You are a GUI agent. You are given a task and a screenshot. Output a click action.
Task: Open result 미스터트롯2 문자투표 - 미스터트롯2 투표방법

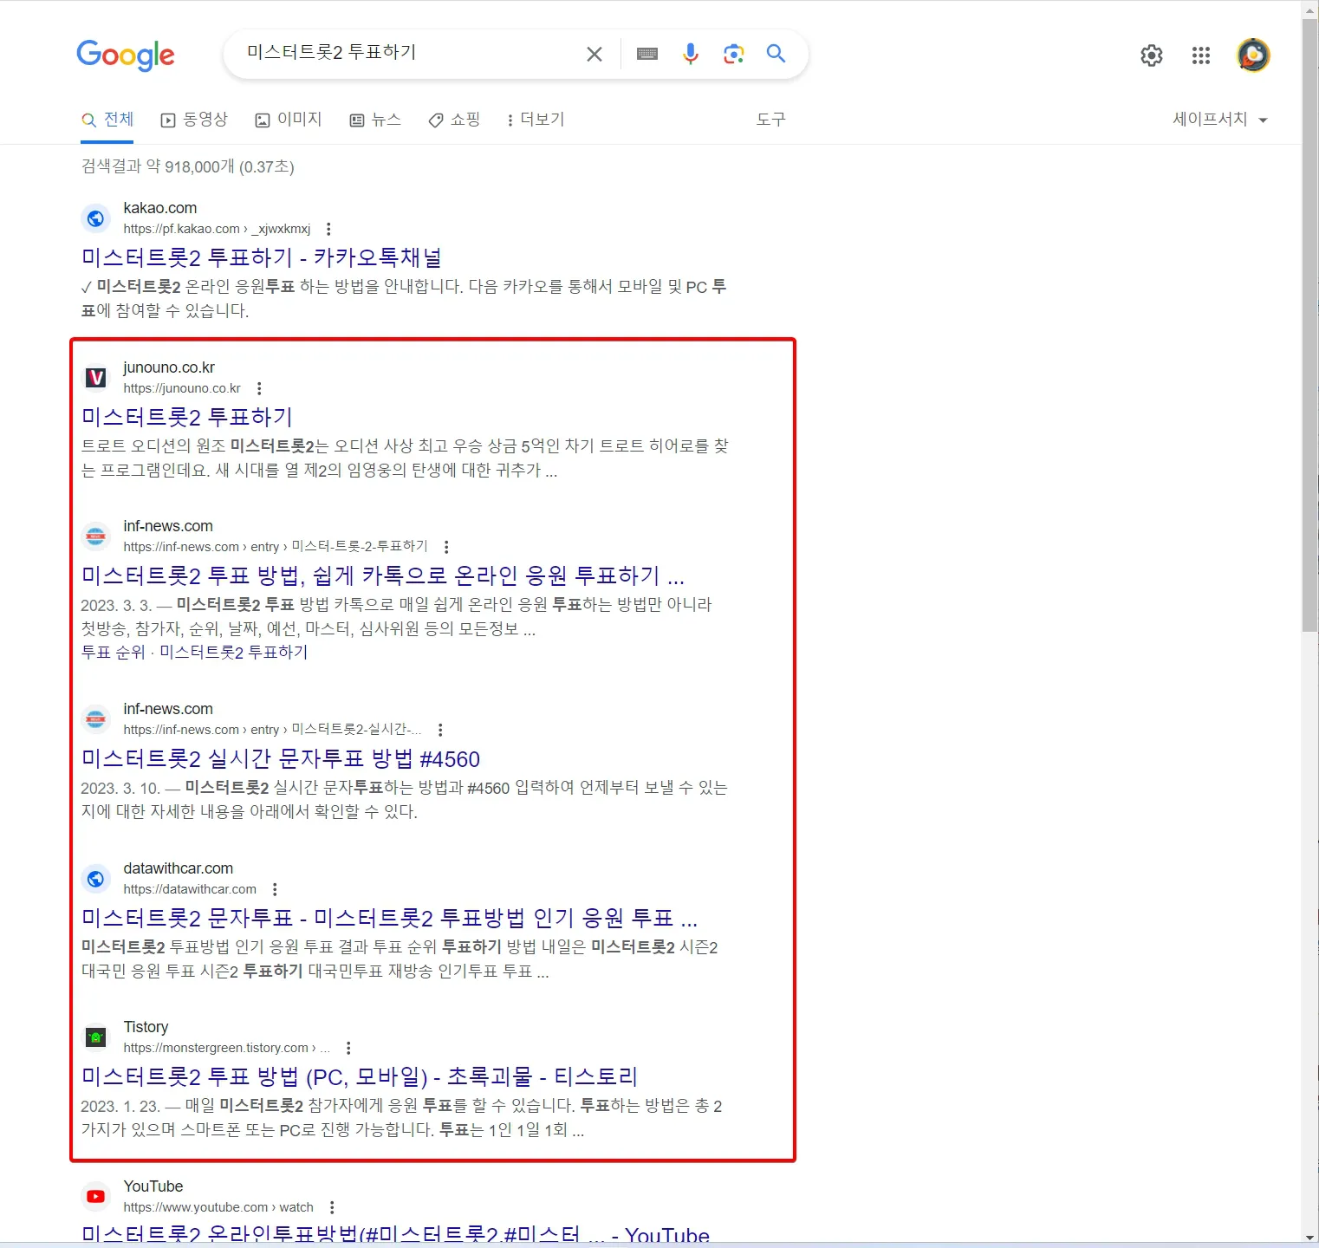pos(389,918)
